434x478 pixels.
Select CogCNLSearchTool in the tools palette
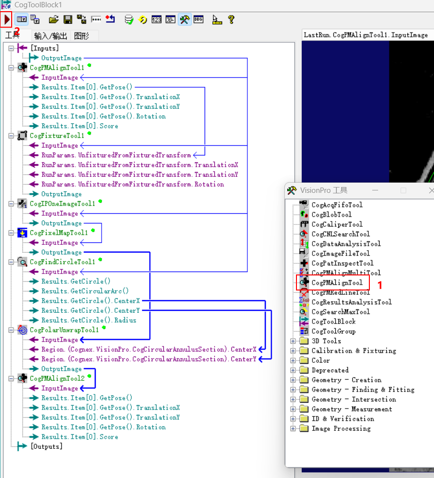(340, 234)
